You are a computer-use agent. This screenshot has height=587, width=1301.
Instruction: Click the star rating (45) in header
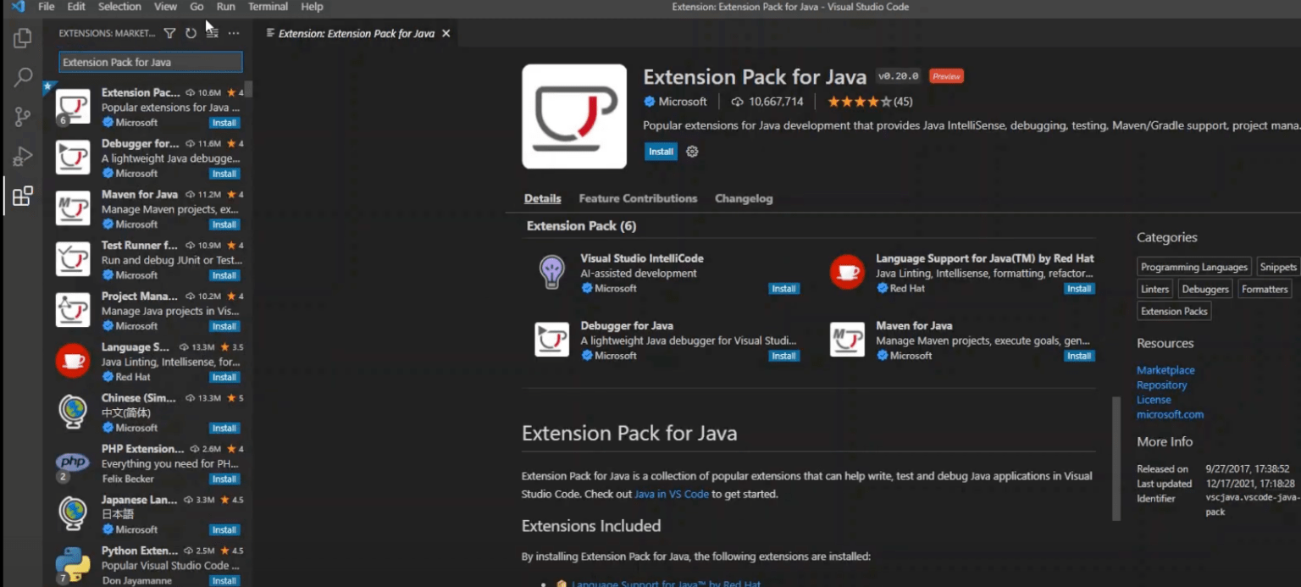[x=870, y=102]
